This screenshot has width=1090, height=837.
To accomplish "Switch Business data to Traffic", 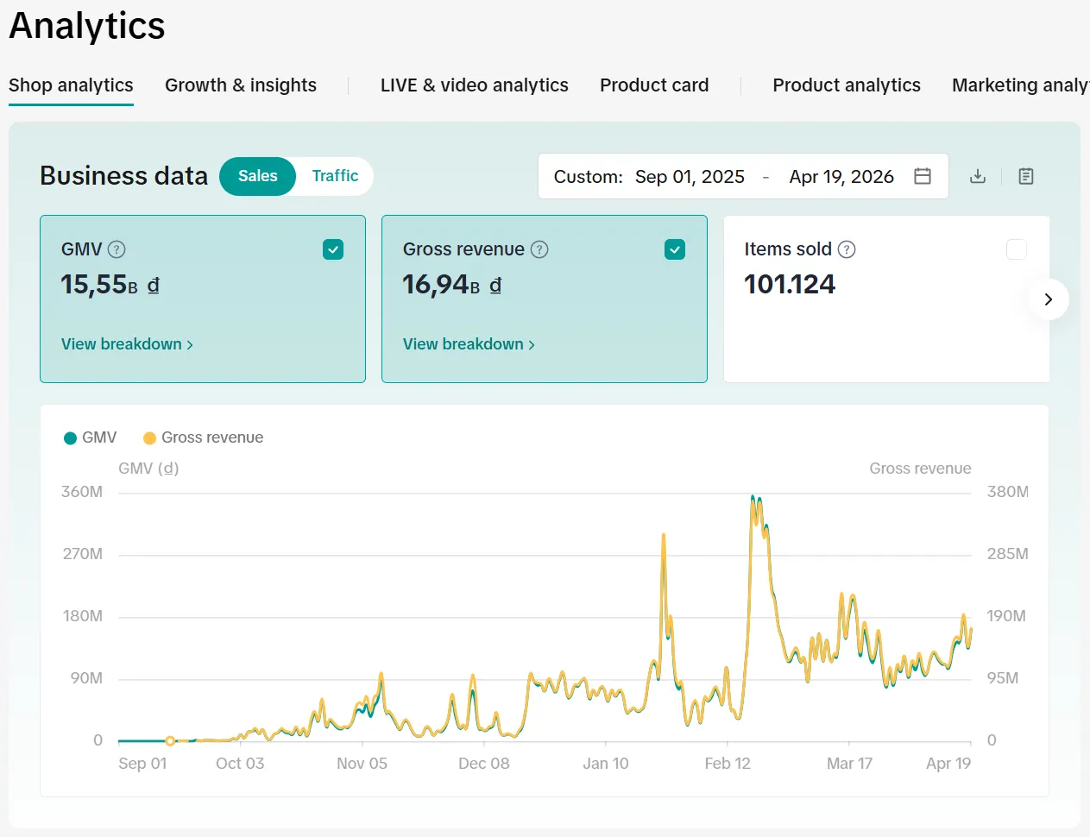I will [335, 176].
